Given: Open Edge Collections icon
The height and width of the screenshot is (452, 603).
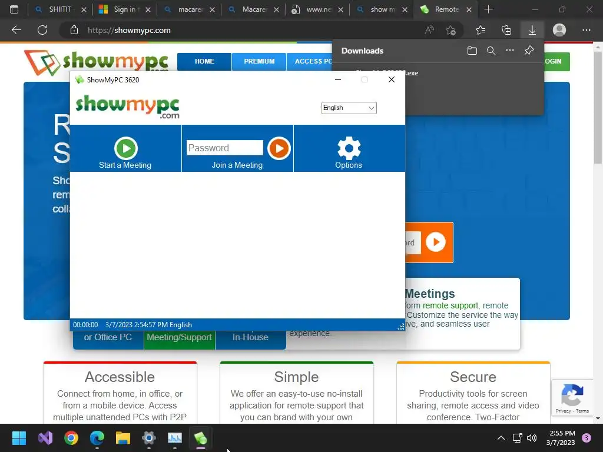Looking at the screenshot, I should (x=506, y=30).
